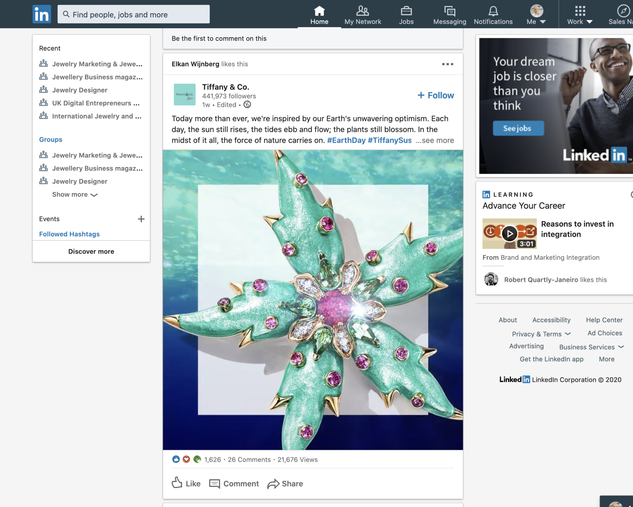Screen dimensions: 633x507
Task: Add an event with plus icon
Action: coord(141,219)
